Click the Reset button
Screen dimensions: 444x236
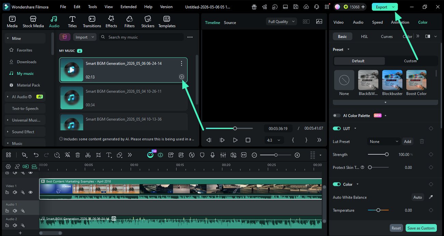pyautogui.click(x=396, y=228)
